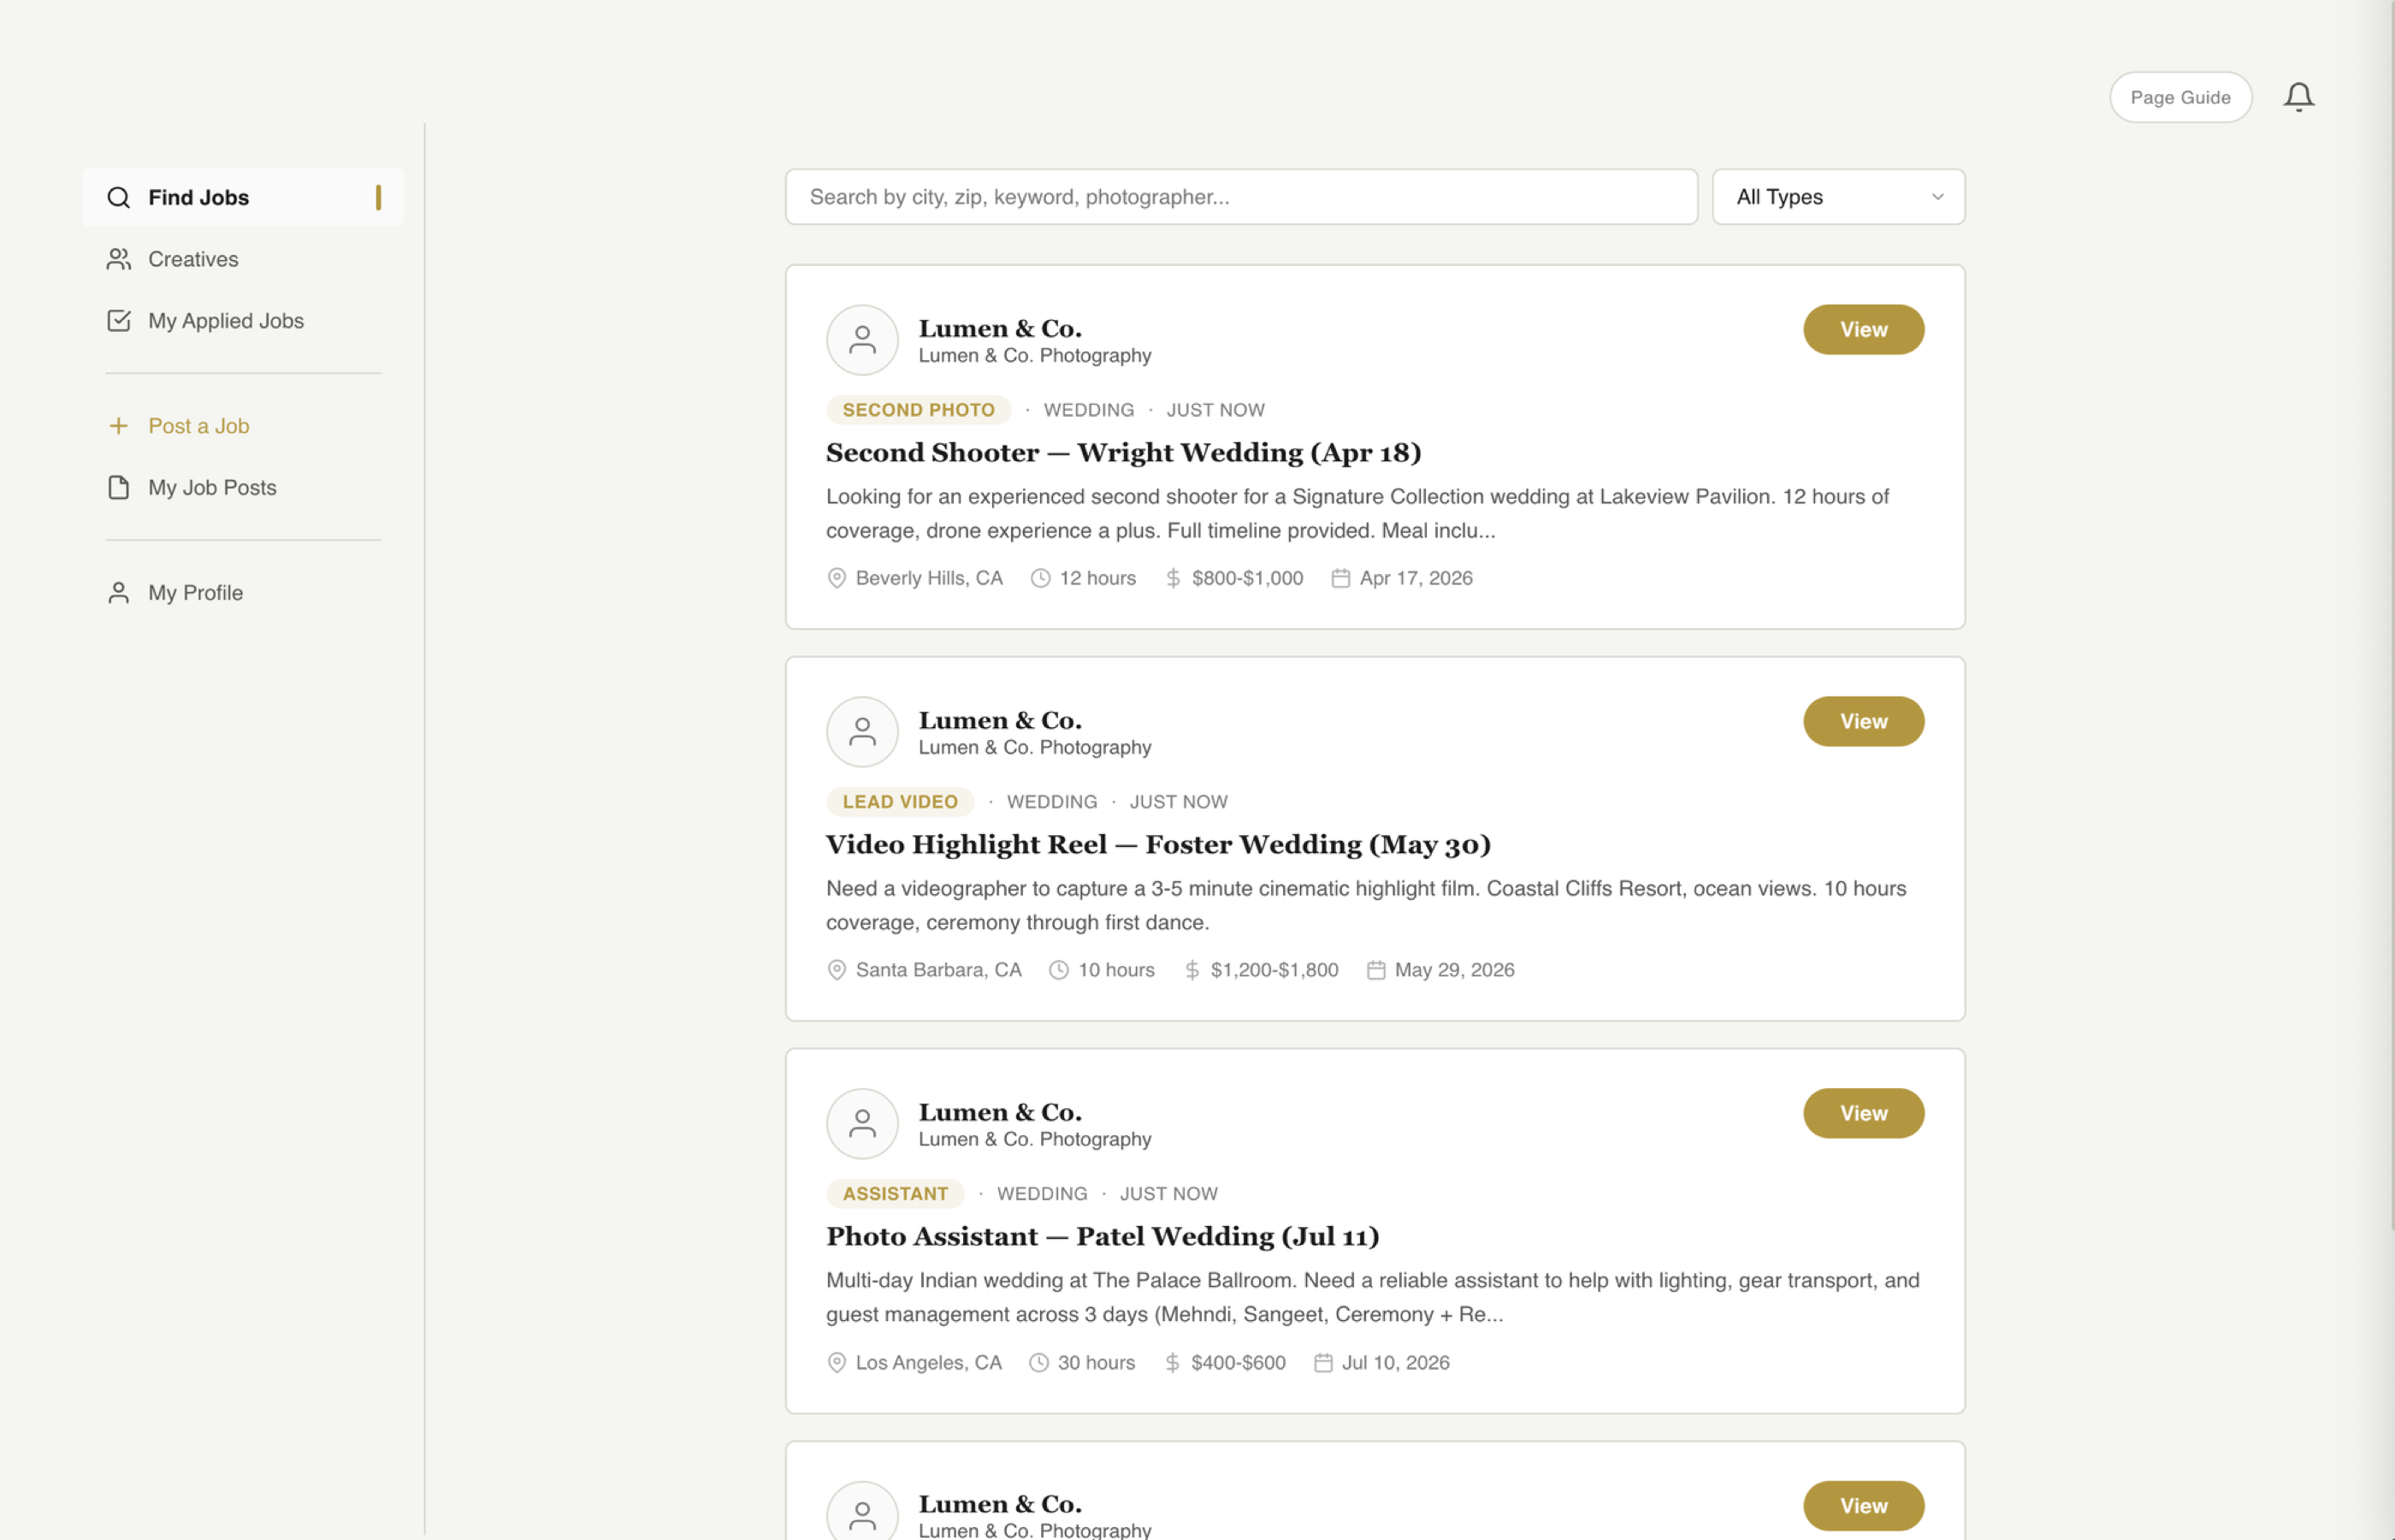Click the Page Guide button
Screen dimensions: 2395x1540
coord(2180,96)
